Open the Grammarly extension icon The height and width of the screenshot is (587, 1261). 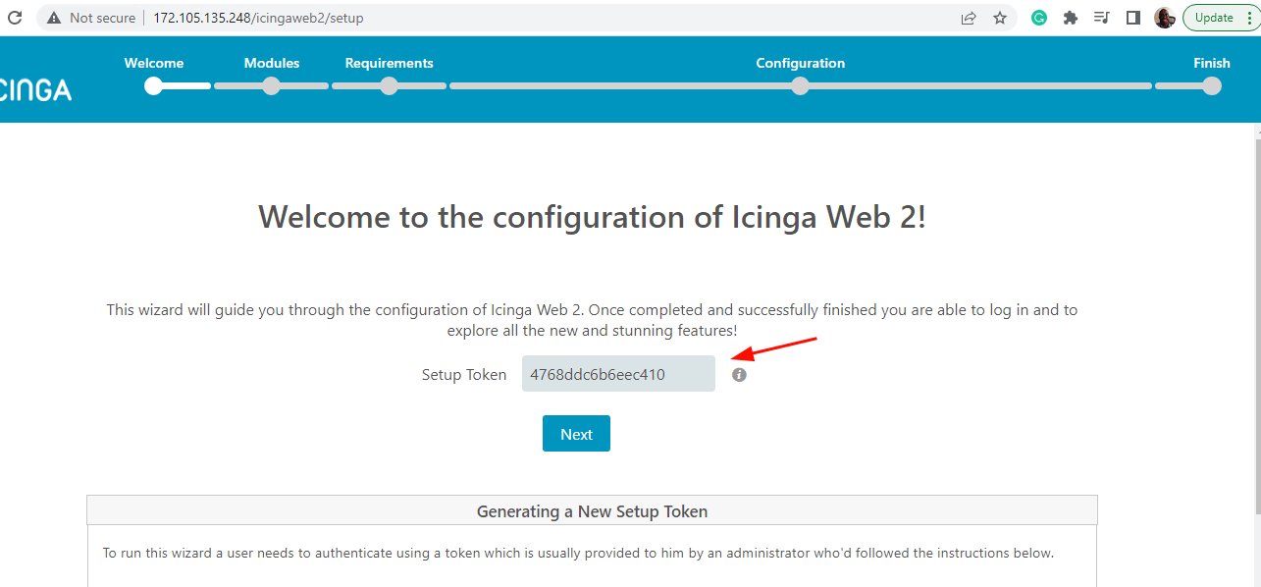coord(1039,18)
